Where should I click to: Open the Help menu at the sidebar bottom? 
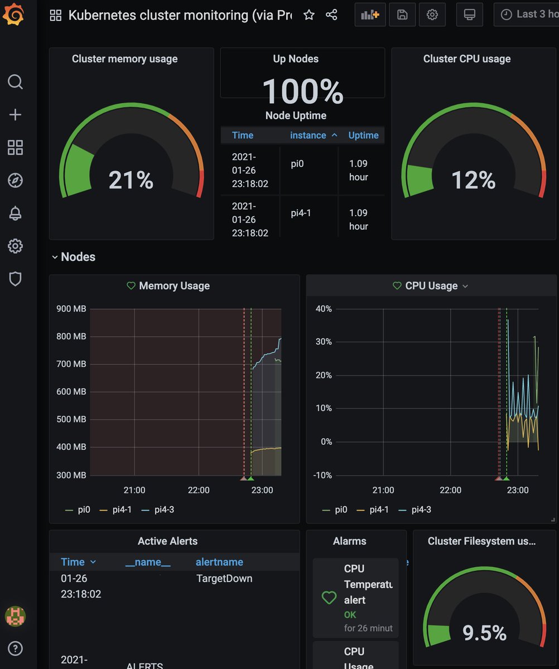point(15,648)
